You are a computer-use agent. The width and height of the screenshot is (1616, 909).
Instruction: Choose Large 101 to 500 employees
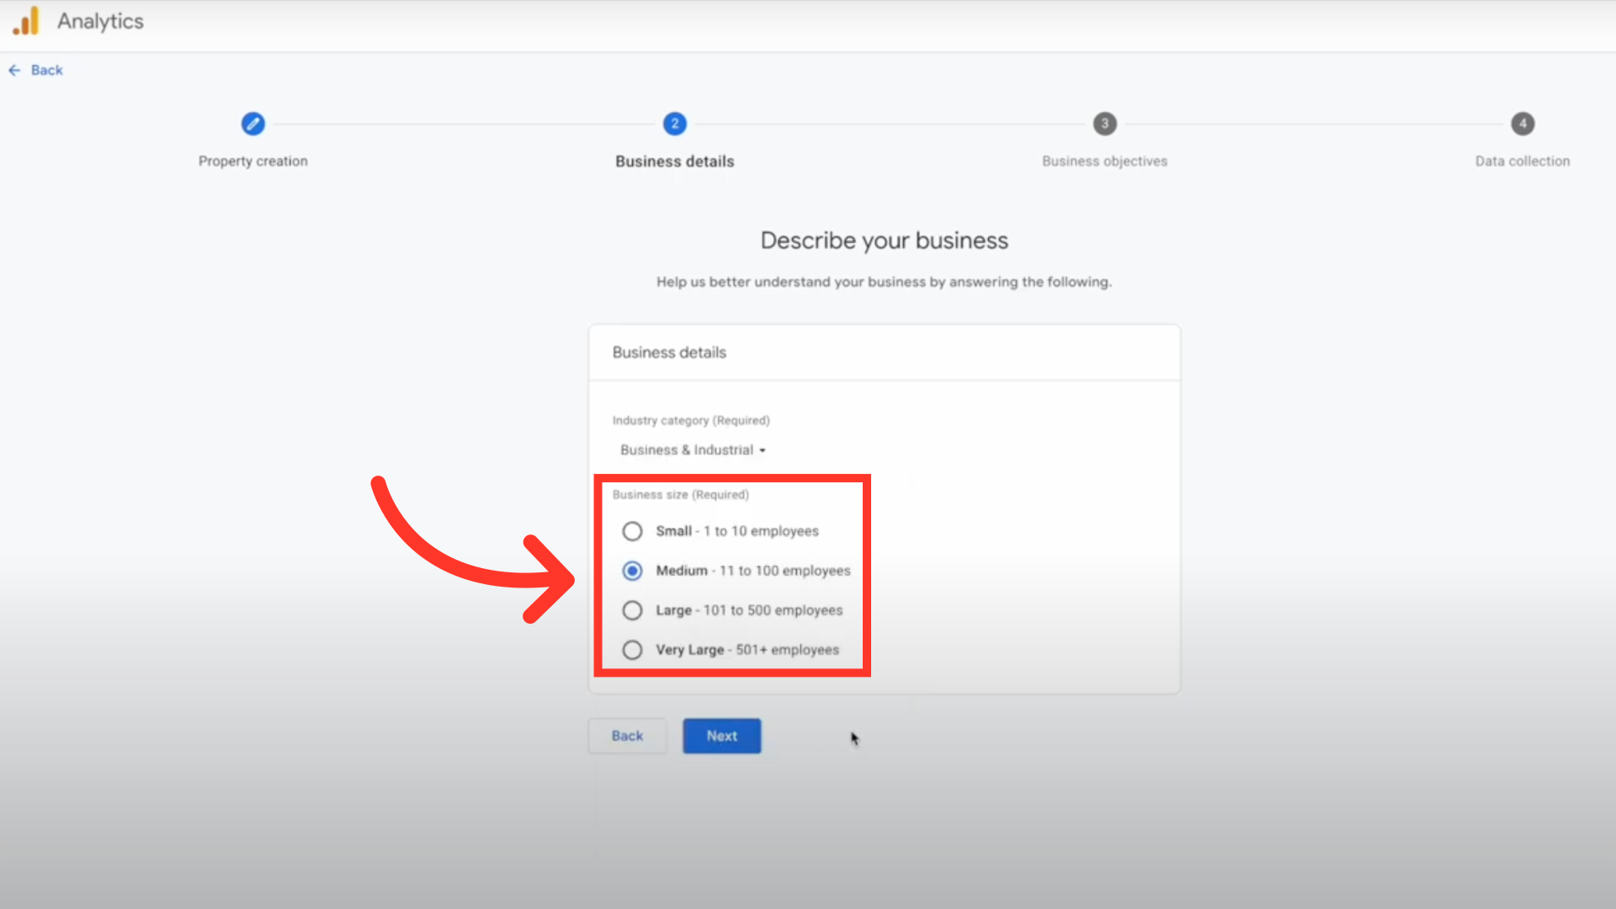tap(632, 610)
